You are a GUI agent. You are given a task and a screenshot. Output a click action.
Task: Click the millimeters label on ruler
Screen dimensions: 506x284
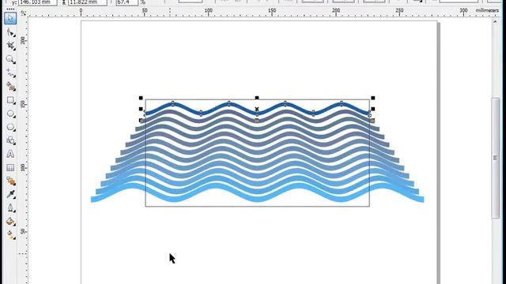[x=487, y=10]
